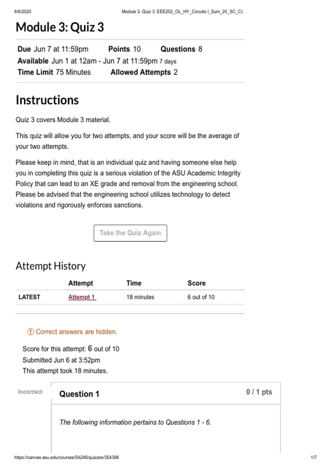Viewport: 331px width, 469px height.
Task: Click the 6 out of 10 score cell
Action: [x=201, y=297]
